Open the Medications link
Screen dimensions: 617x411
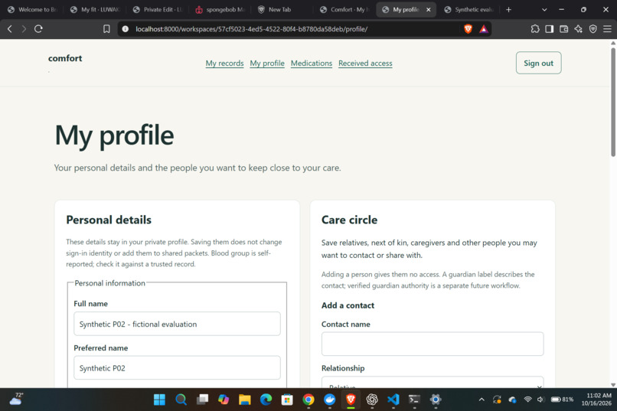tap(312, 64)
